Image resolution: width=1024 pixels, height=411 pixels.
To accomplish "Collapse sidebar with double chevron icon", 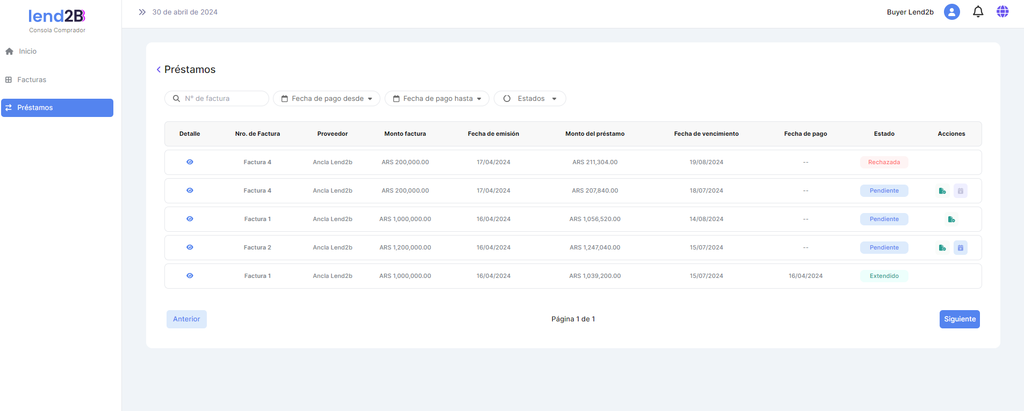I will coord(142,12).
